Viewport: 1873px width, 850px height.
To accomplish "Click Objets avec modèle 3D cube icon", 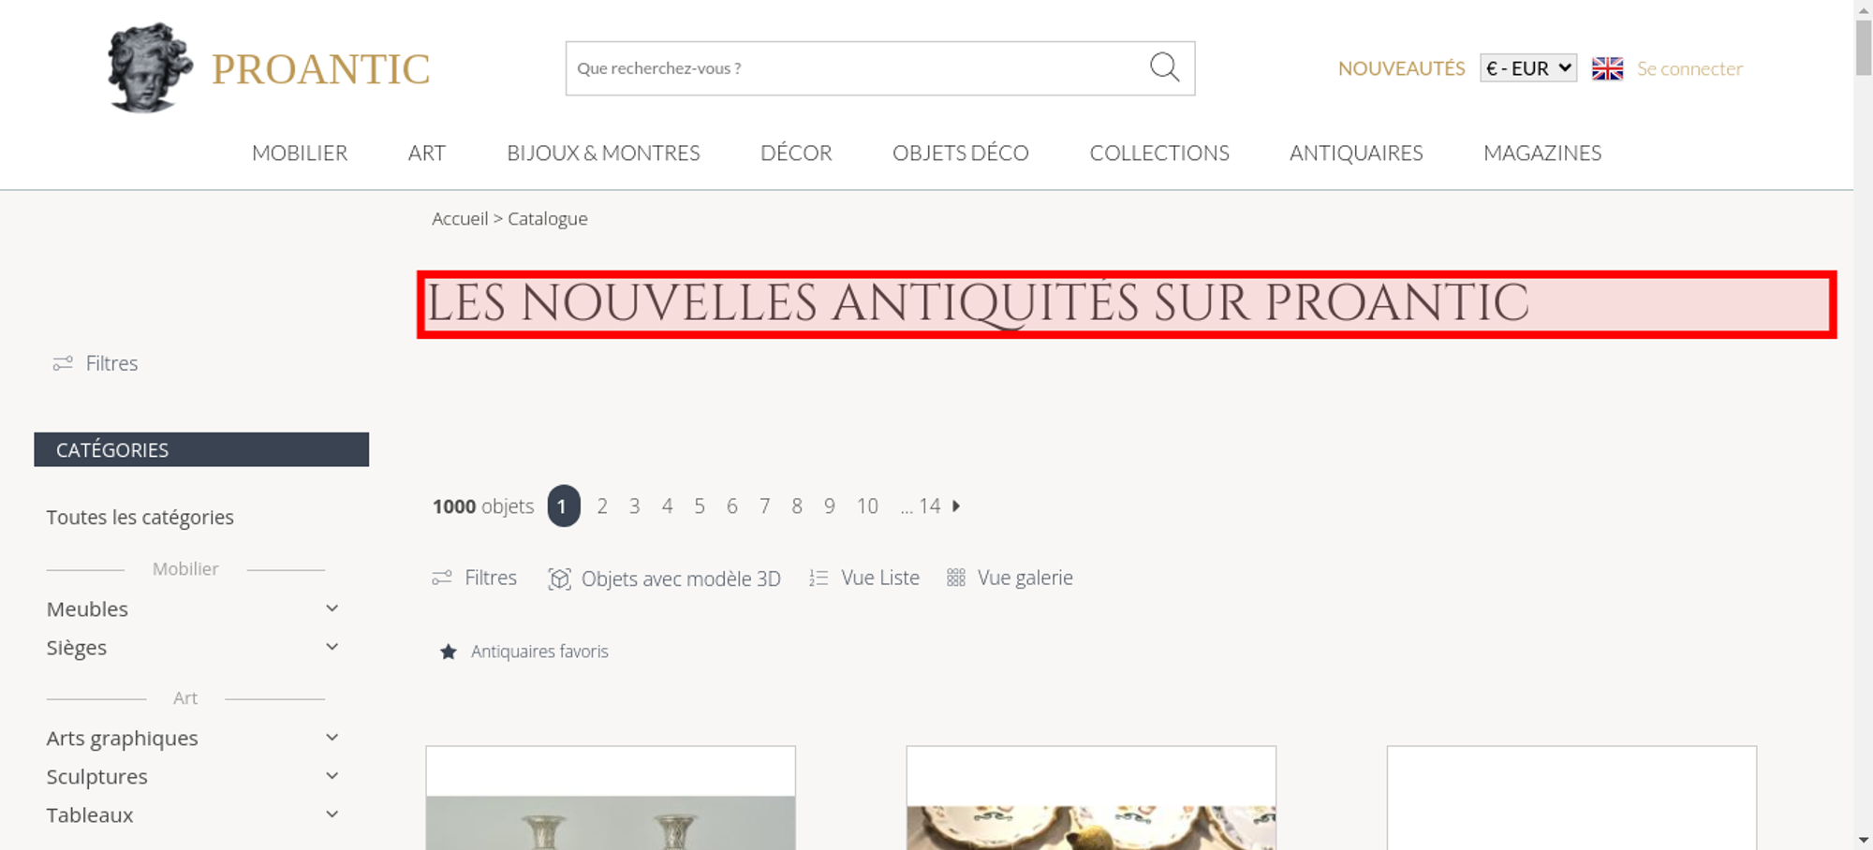I will [x=559, y=579].
